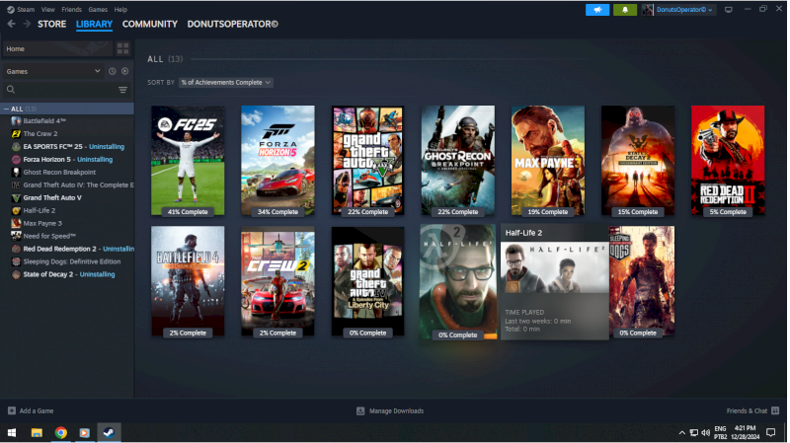Open the Ghost Recon Breakpoint cover
The image size is (790, 443).
458,160
